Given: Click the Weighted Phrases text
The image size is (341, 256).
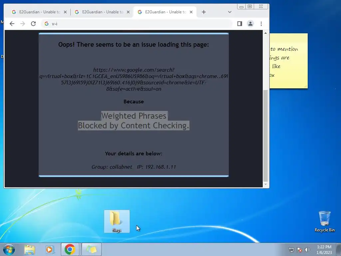Looking at the screenshot, I should 134,116.
